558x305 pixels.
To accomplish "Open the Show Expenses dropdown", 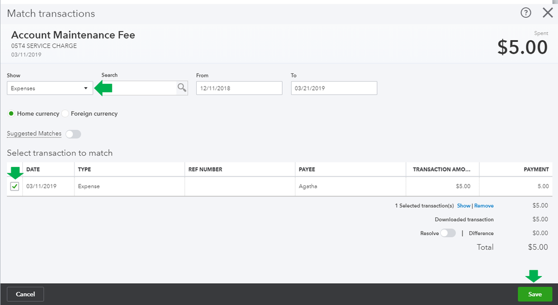I will (50, 88).
